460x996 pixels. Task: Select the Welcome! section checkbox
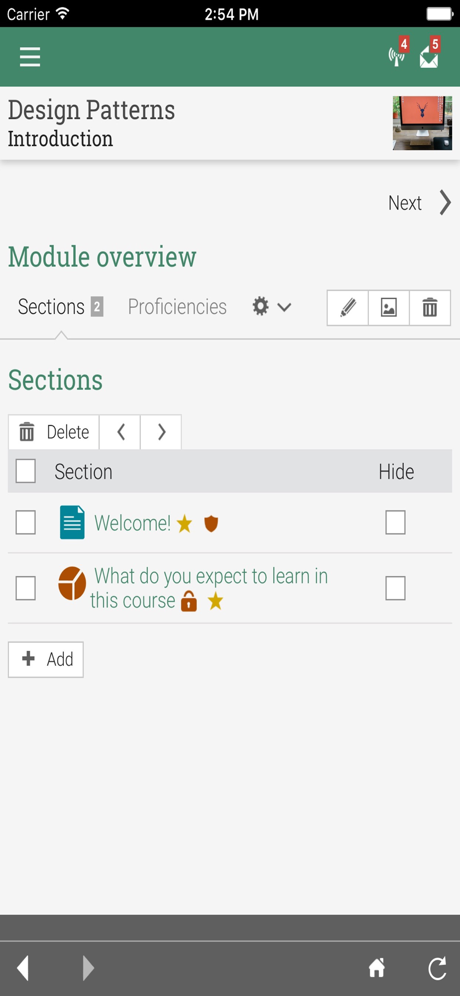(x=26, y=522)
